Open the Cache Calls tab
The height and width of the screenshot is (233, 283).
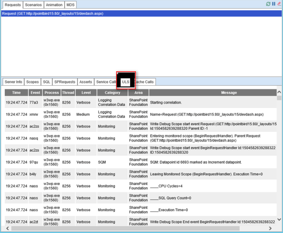click(145, 82)
